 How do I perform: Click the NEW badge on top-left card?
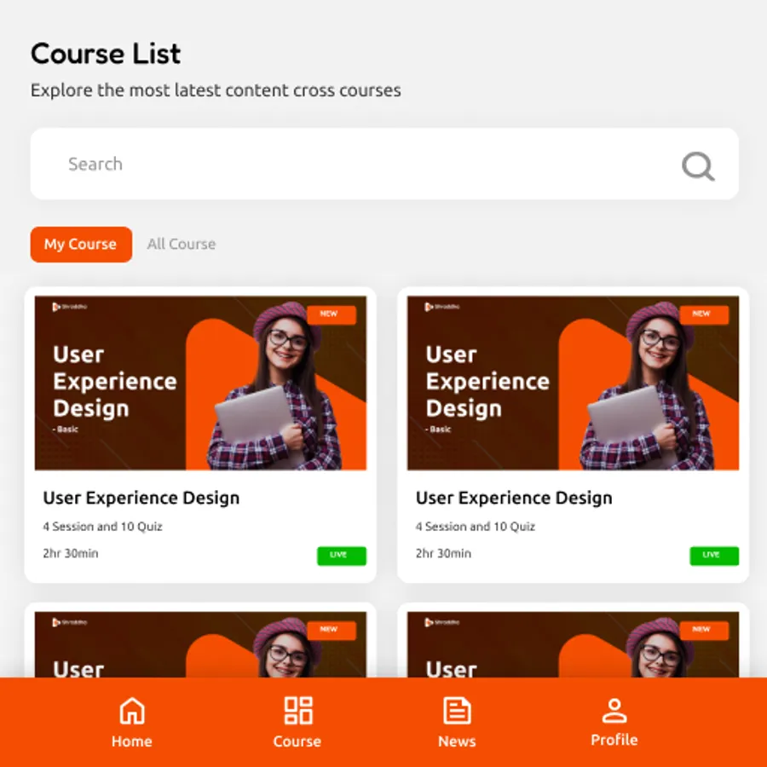pyautogui.click(x=332, y=314)
